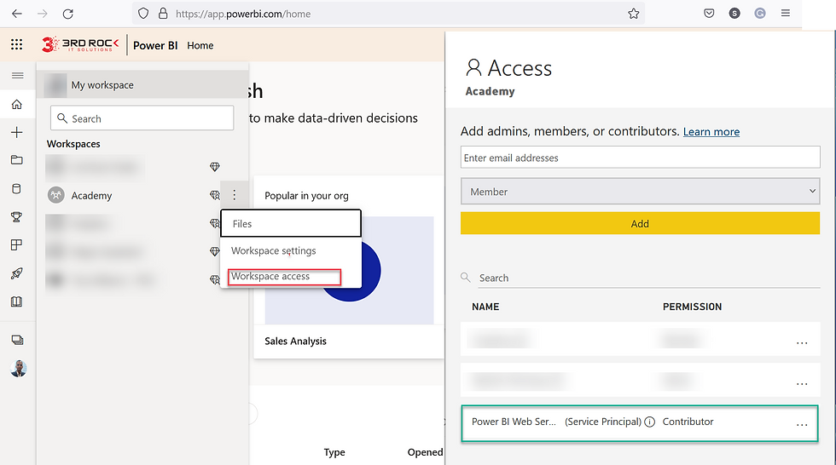Screen dimensions: 836x465
Task: Go to Home in the left navigation
Action: [x=17, y=104]
